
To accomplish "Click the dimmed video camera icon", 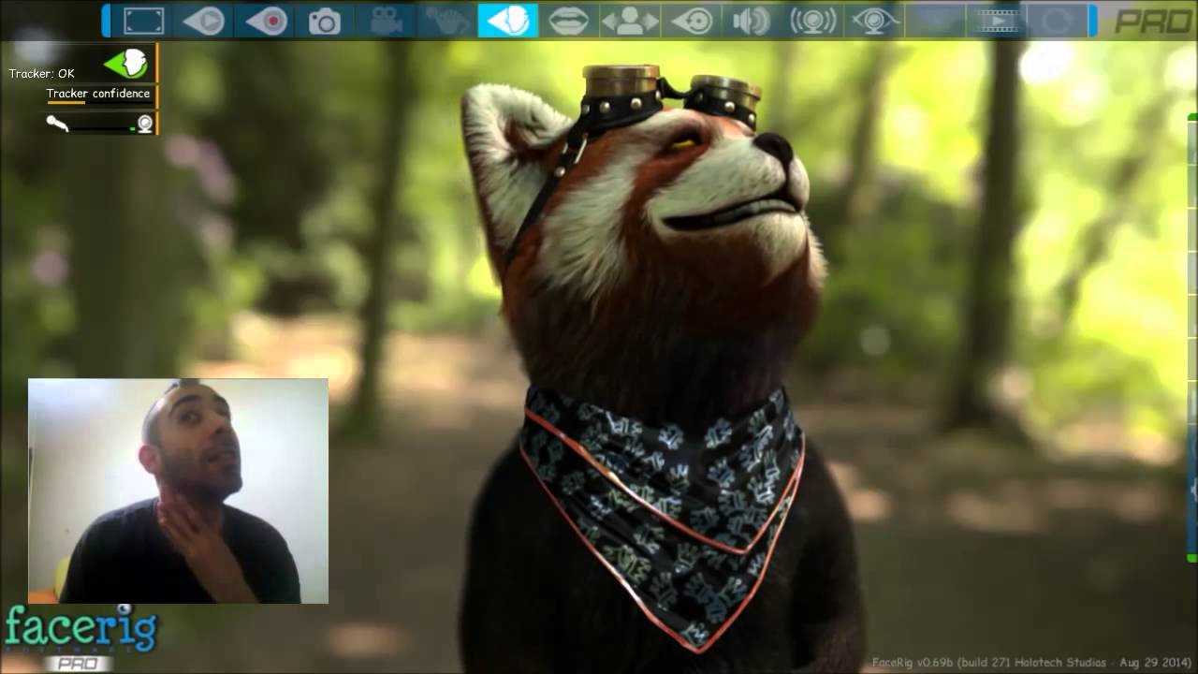I will [387, 21].
